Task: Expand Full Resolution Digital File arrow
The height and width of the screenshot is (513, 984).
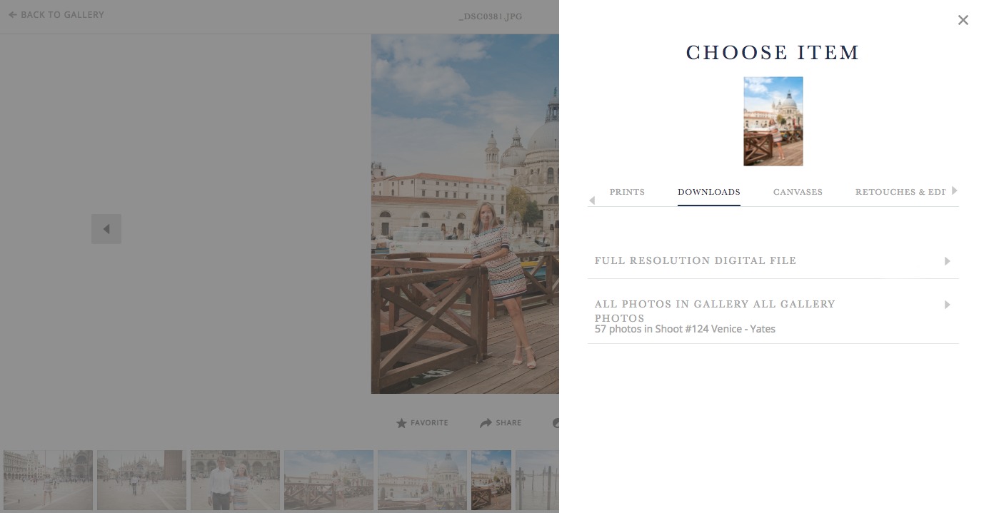Action: [x=947, y=261]
